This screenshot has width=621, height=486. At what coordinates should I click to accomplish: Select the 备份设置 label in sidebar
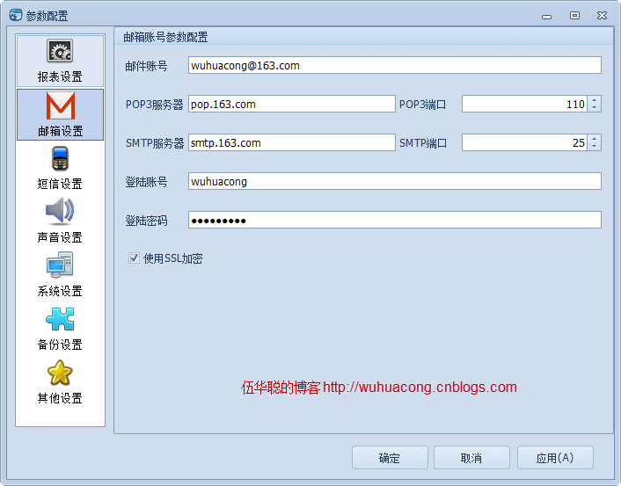point(60,345)
